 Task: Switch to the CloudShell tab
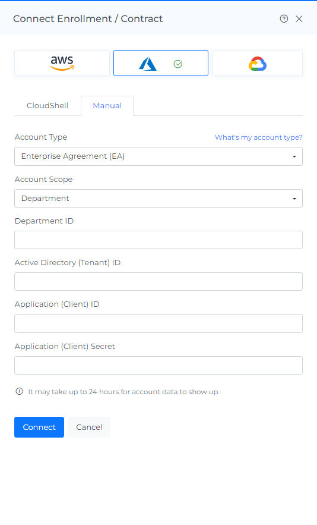[47, 105]
